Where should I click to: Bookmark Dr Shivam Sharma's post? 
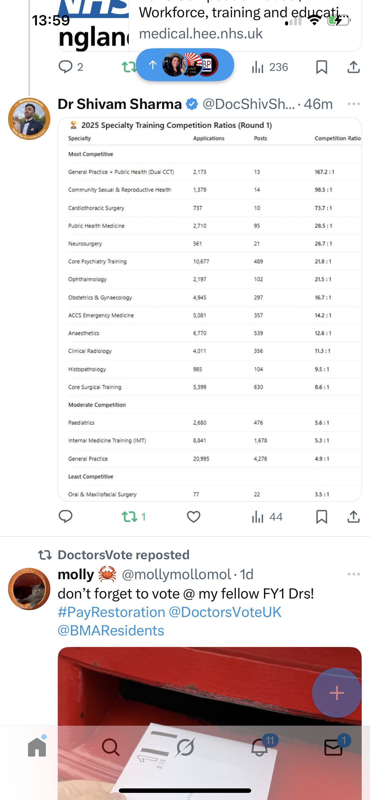click(x=321, y=516)
